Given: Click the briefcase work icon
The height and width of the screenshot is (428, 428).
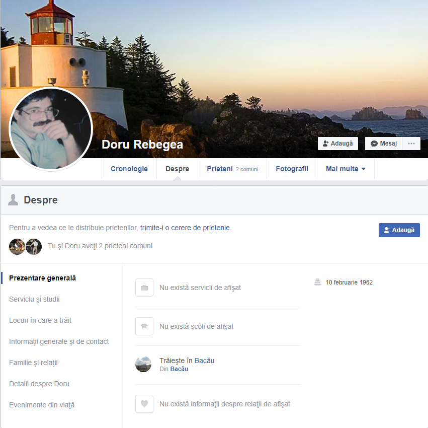Looking at the screenshot, I should [144, 288].
